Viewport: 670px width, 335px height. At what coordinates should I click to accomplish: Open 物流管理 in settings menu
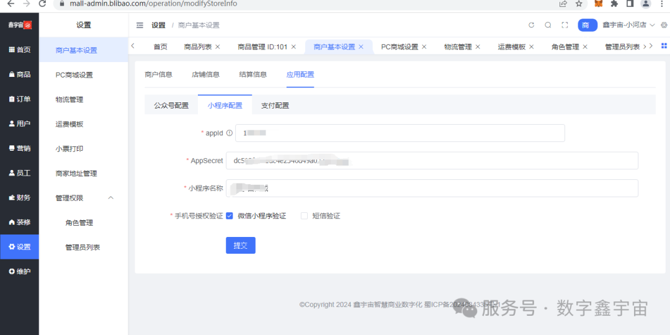[84, 99]
